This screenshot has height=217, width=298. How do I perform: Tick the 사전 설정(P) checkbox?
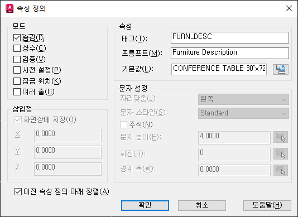(17, 70)
